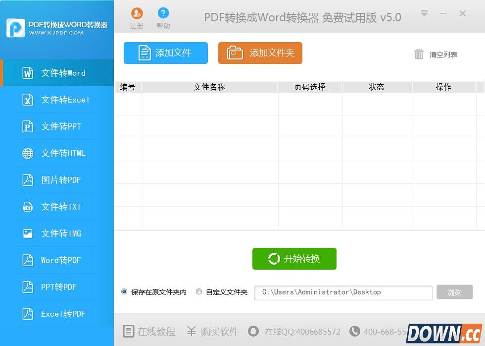Image resolution: width=485 pixels, height=346 pixels.
Task: Click the 添加文件 button
Action: pyautogui.click(x=165, y=53)
